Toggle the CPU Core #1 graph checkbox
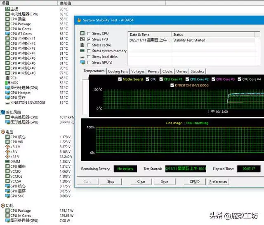This screenshot has height=225, width=264. click(x=161, y=79)
